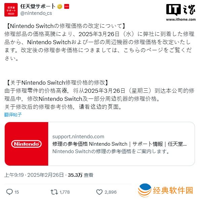The image size is (199, 199).
Task: Click the 经典软件园 globe logo
Action: (x=145, y=190)
